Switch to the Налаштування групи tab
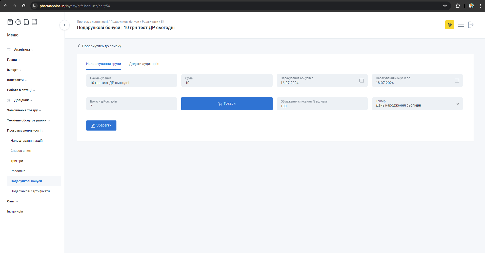 [x=104, y=64]
